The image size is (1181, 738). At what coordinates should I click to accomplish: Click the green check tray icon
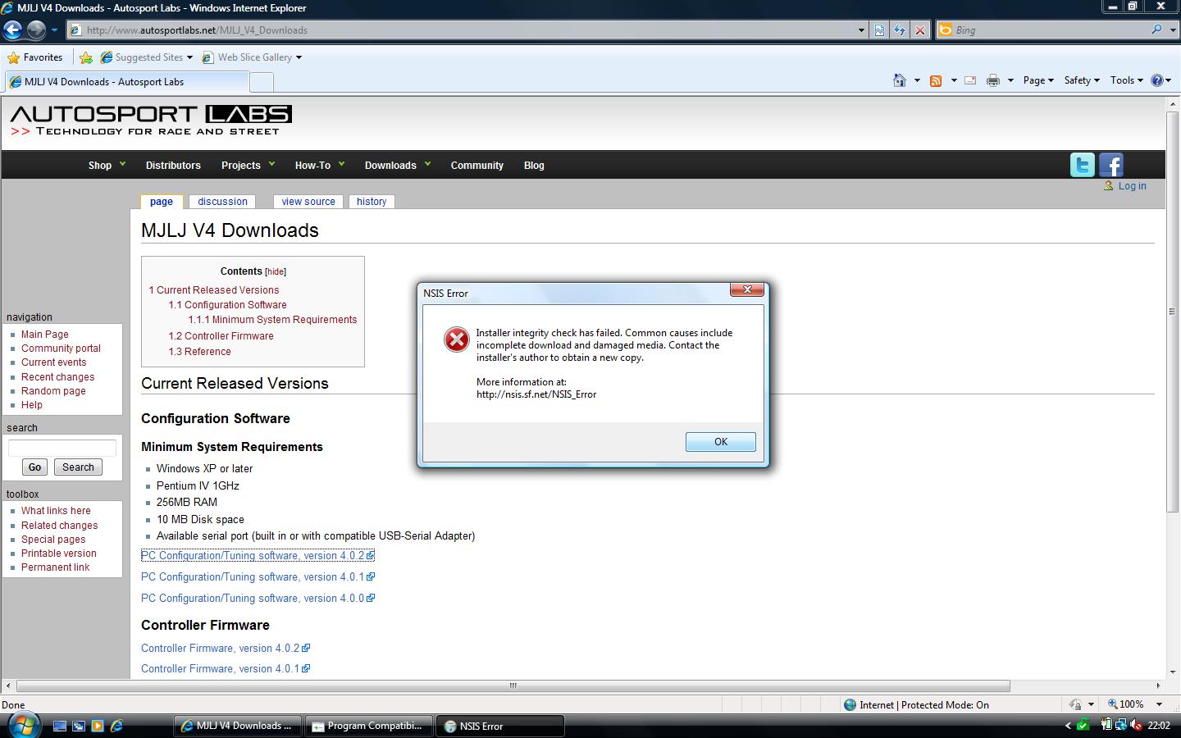pyautogui.click(x=1083, y=725)
